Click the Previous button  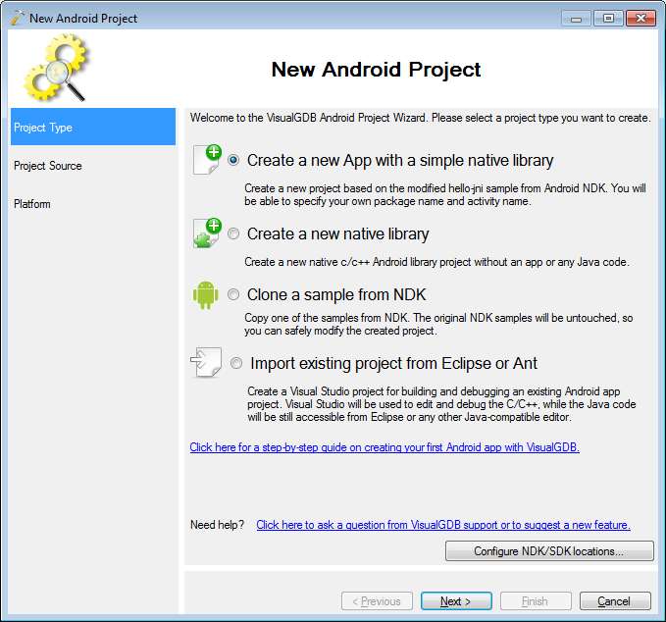(377, 601)
